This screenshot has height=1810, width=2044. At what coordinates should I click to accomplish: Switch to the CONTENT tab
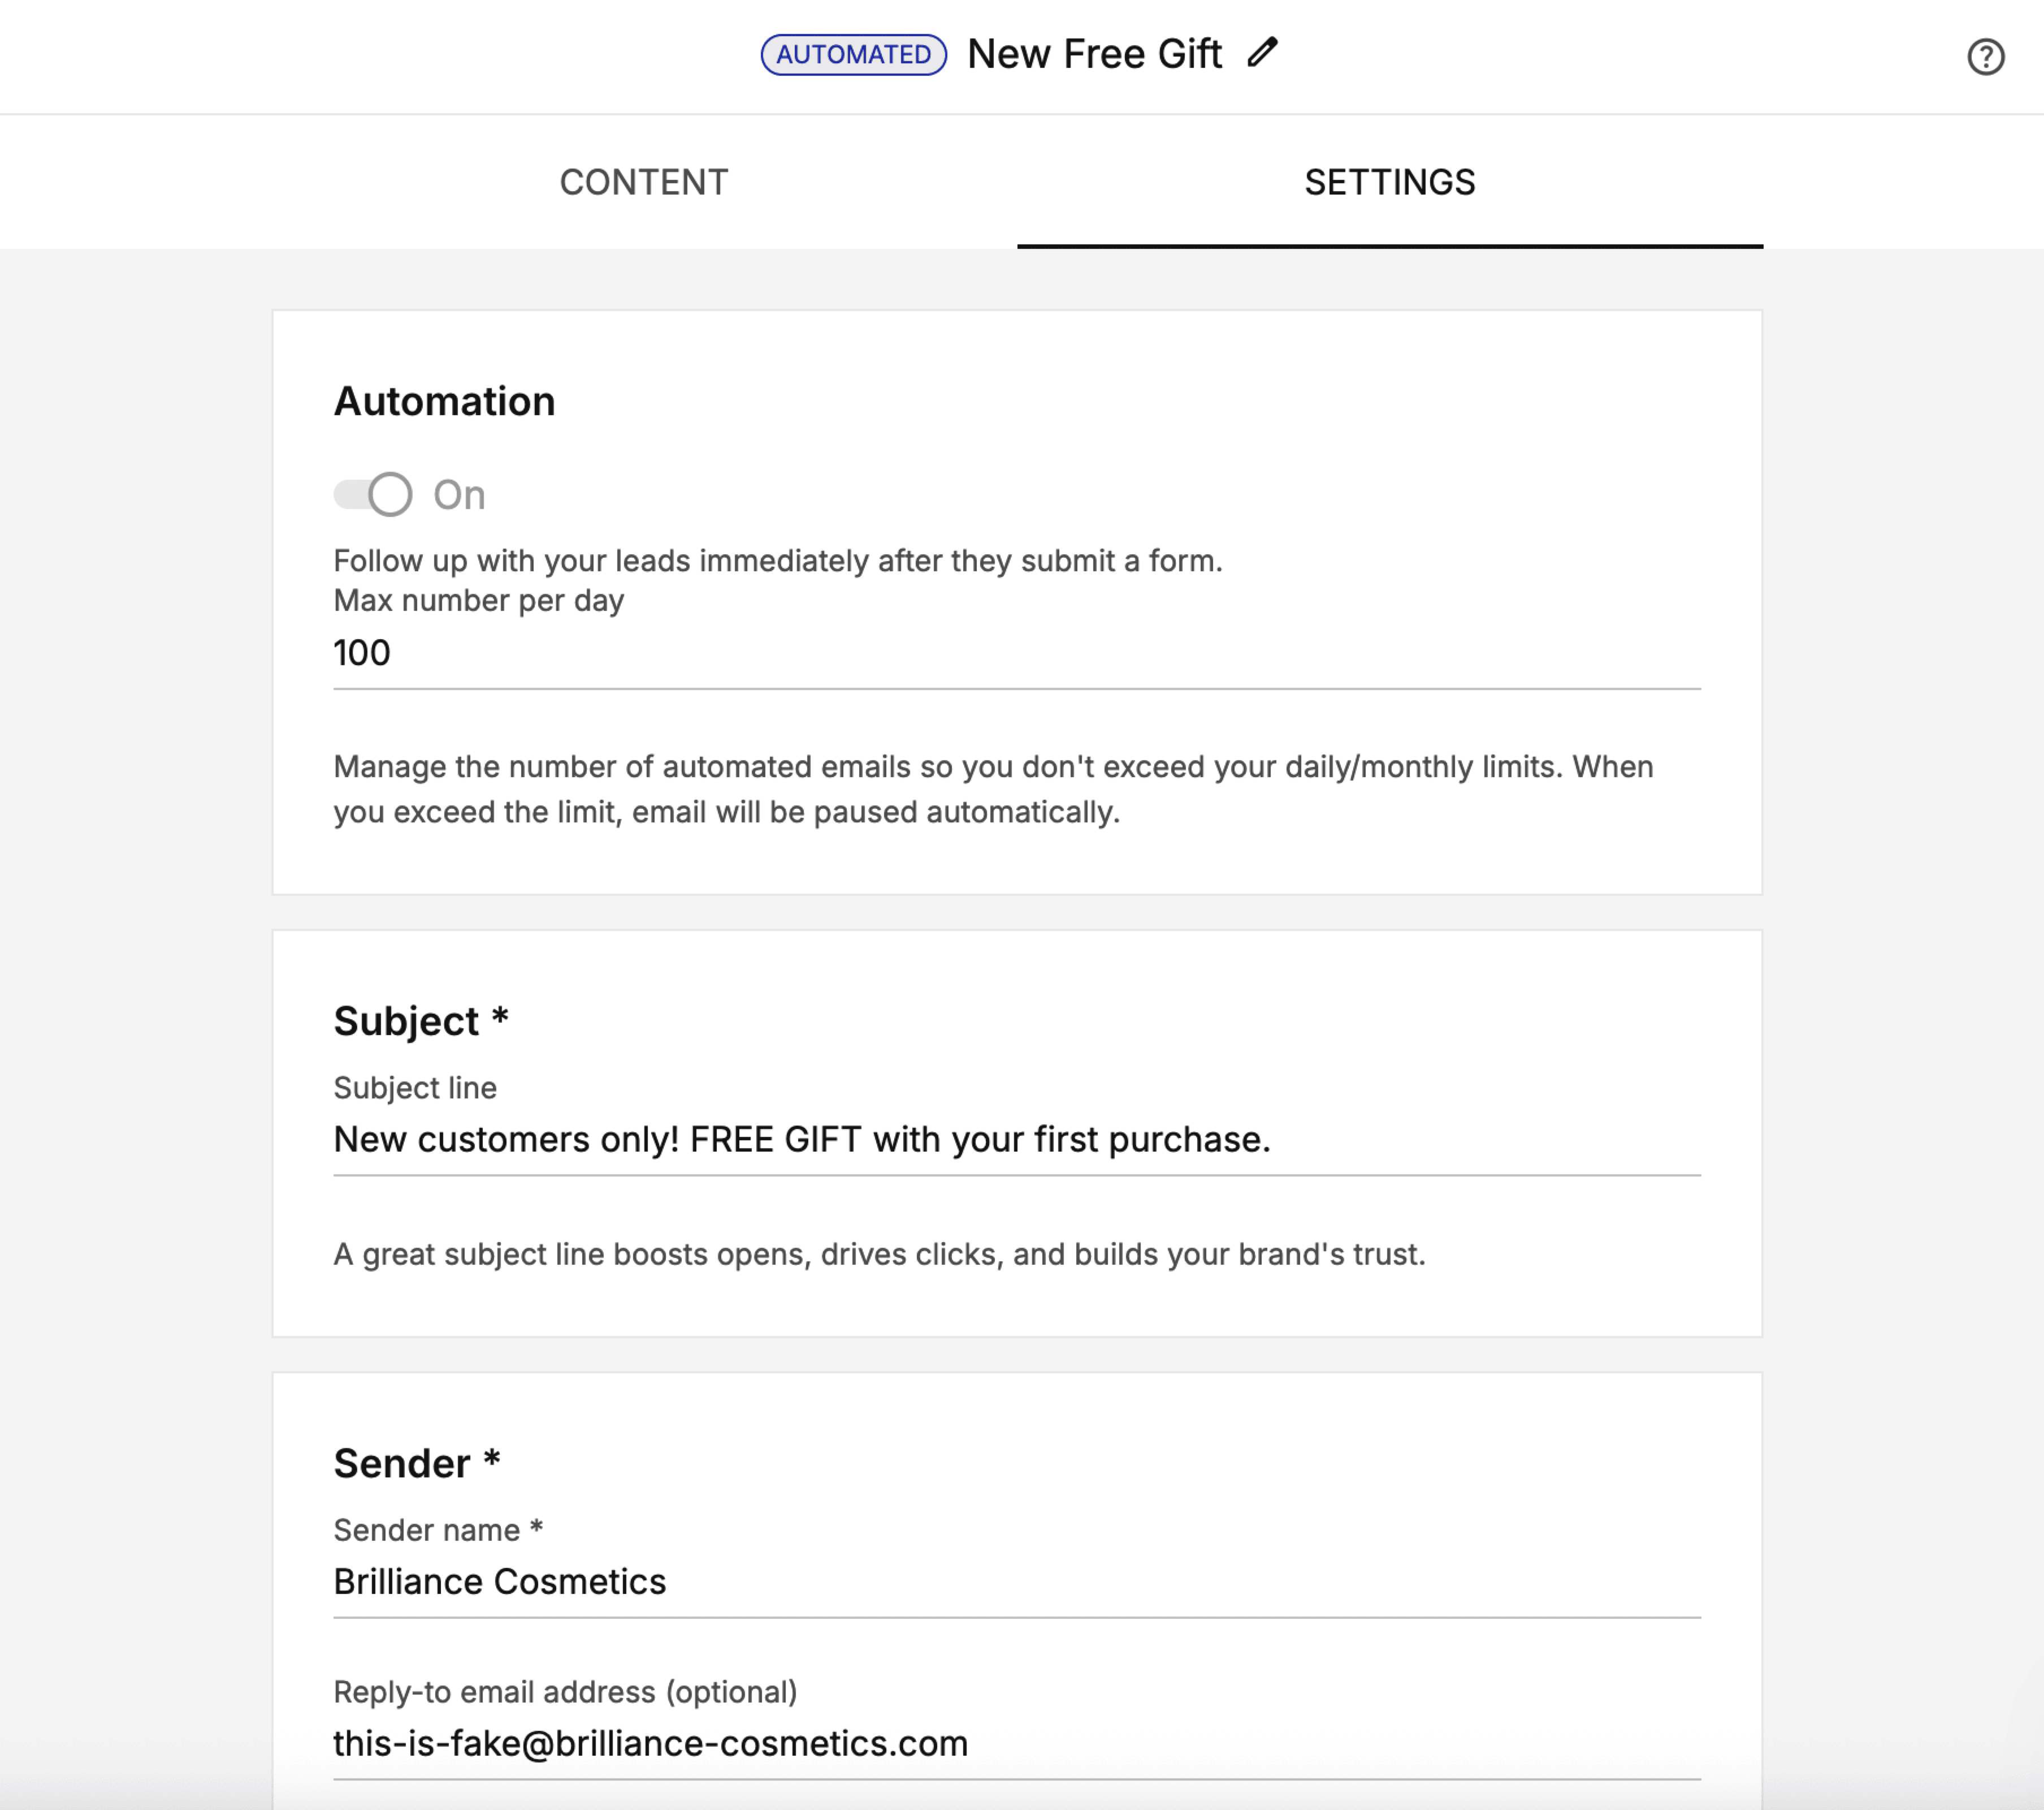tap(643, 182)
